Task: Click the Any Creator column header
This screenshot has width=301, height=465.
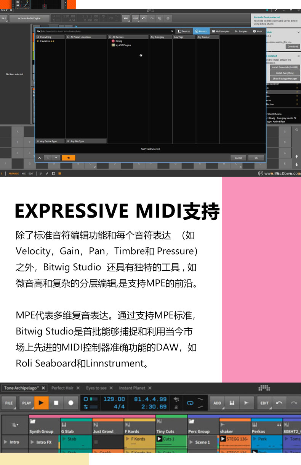Action: [208, 37]
